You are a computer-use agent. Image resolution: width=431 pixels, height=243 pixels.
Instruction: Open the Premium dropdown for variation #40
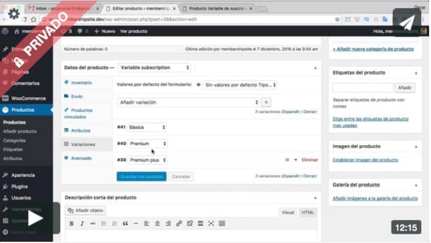tap(148, 143)
